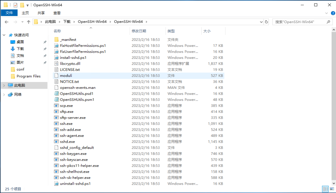Open Program Files in sidebar
This screenshot has height=193, width=336.
(28, 76)
